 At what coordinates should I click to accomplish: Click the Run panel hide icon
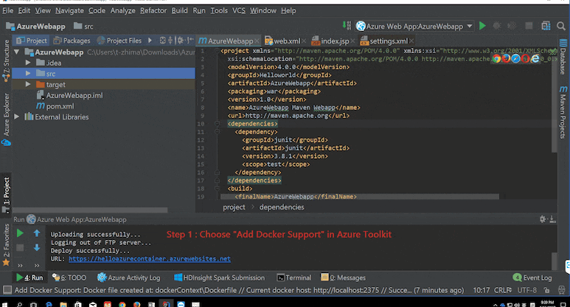pyautogui.click(x=552, y=219)
